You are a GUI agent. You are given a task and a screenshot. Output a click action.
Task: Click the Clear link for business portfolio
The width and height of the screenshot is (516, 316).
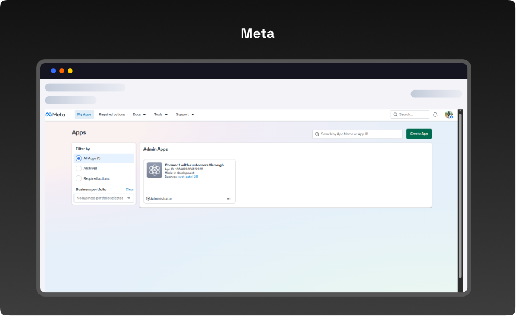tap(130, 189)
